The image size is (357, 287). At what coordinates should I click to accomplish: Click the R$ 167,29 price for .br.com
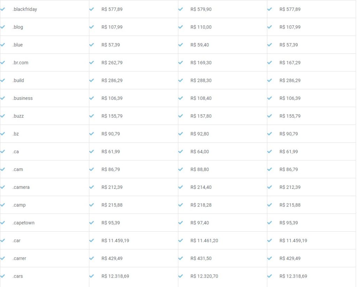tap(290, 63)
